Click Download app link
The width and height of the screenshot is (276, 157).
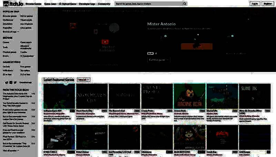tap(26, 82)
